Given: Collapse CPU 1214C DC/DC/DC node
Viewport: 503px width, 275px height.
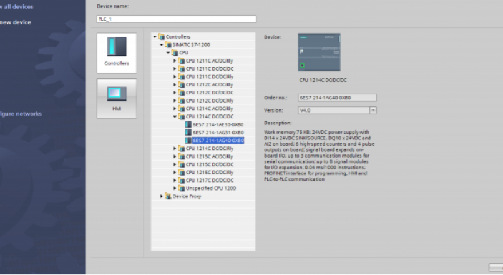Looking at the screenshot, I should 175,116.
